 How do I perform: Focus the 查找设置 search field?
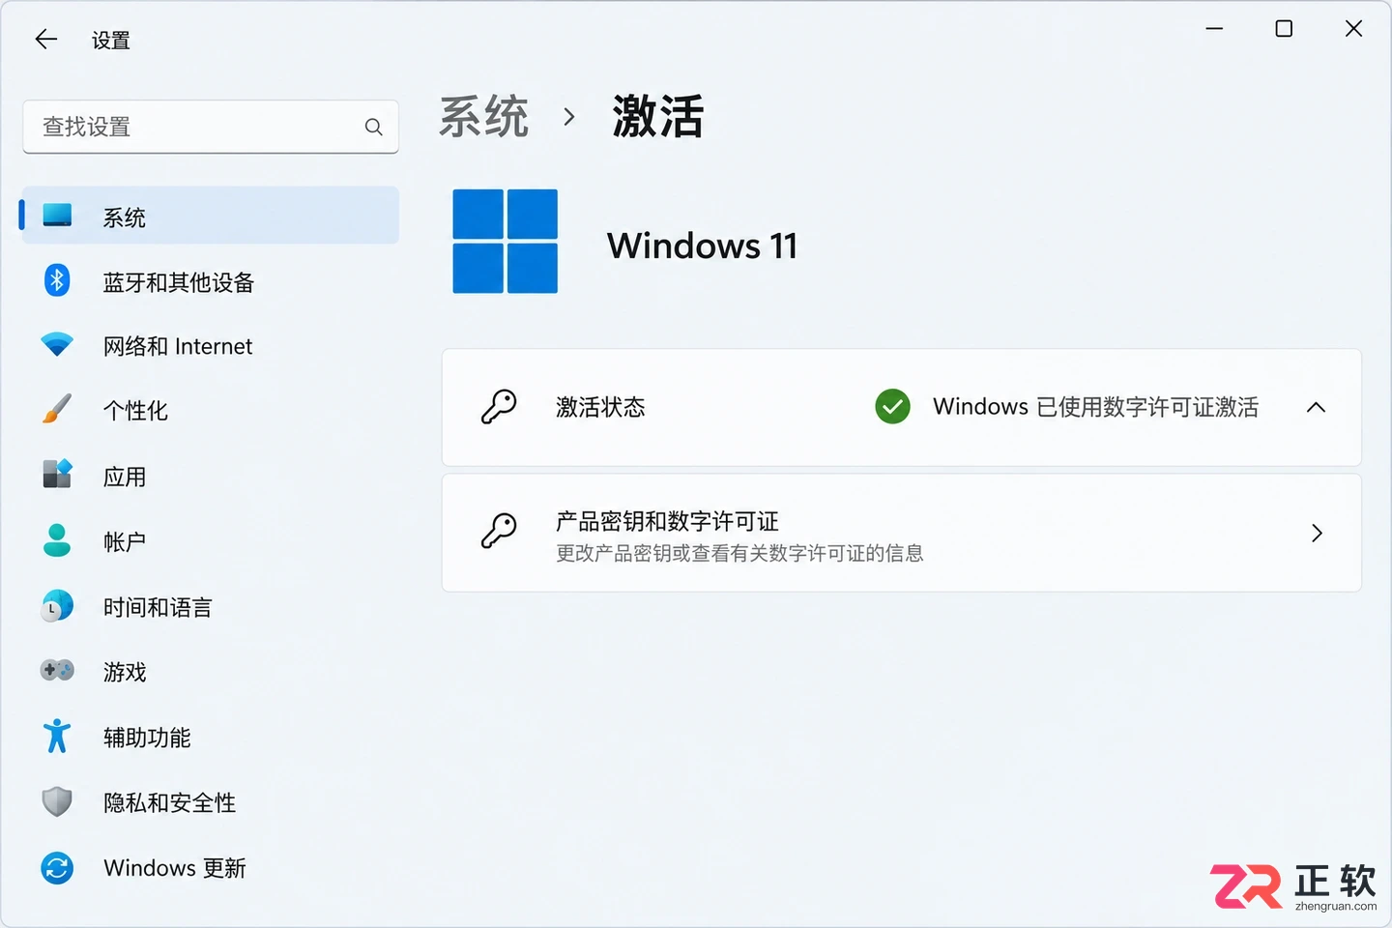pyautogui.click(x=211, y=127)
